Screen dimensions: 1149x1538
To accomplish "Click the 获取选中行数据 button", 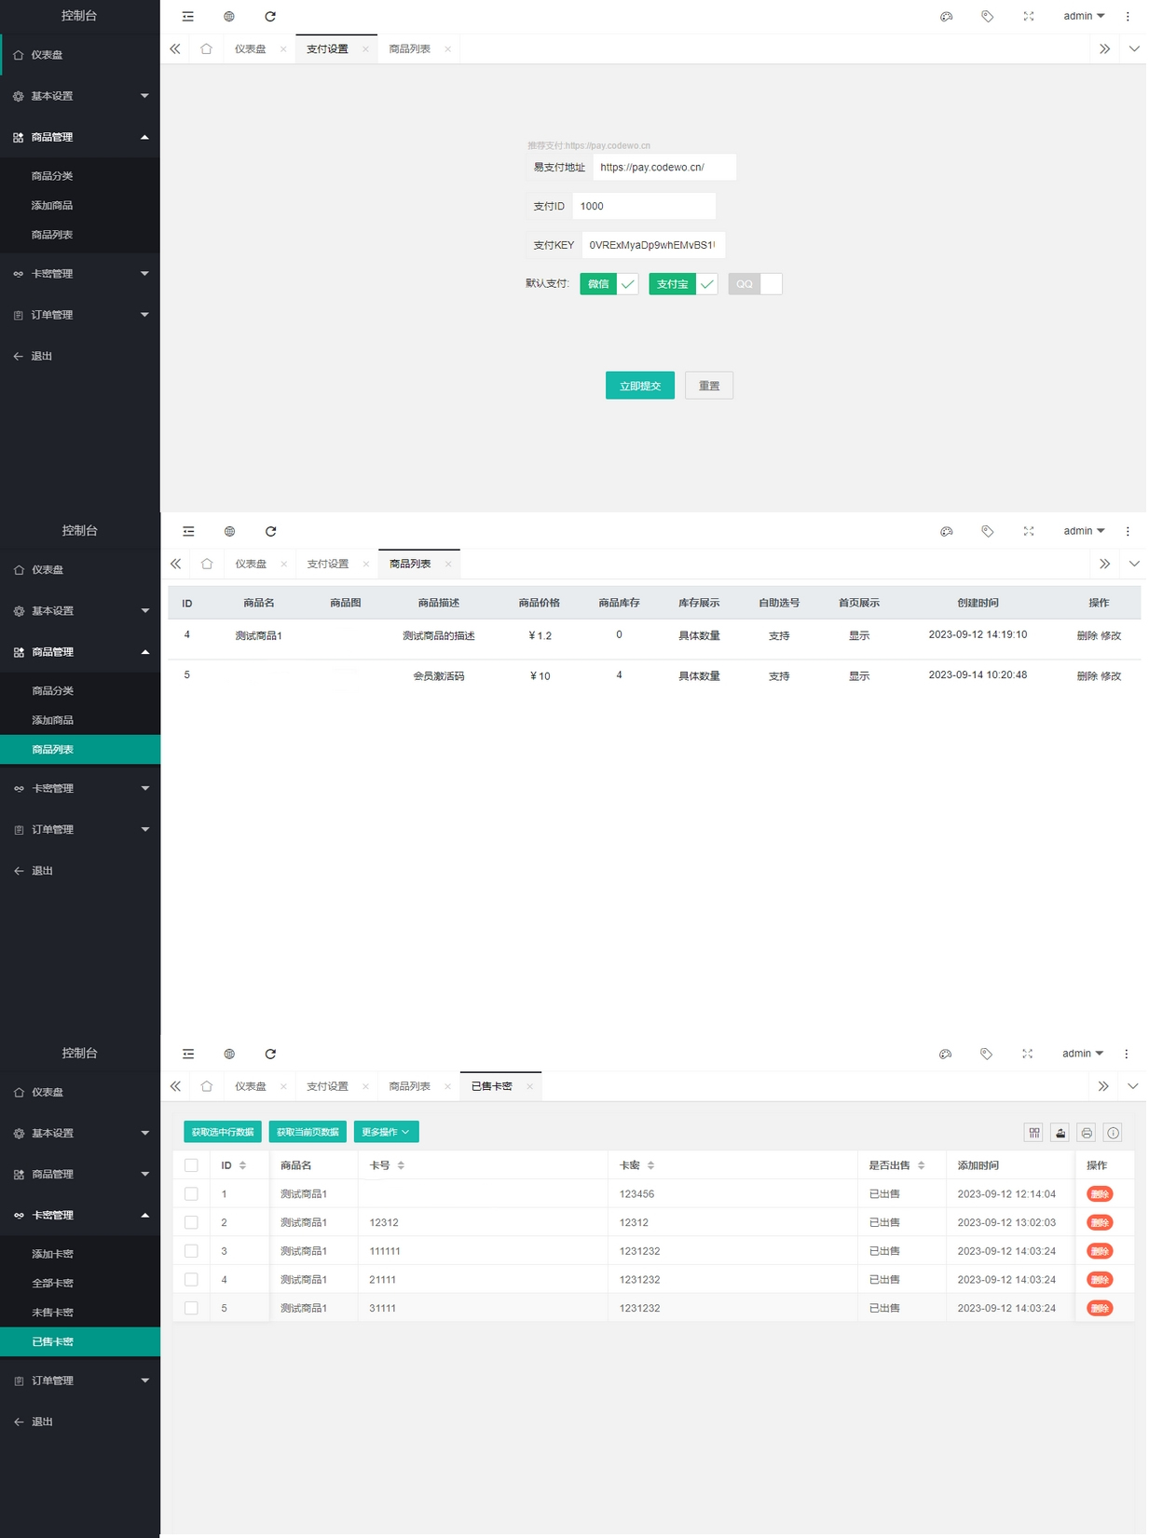I will [x=223, y=1132].
